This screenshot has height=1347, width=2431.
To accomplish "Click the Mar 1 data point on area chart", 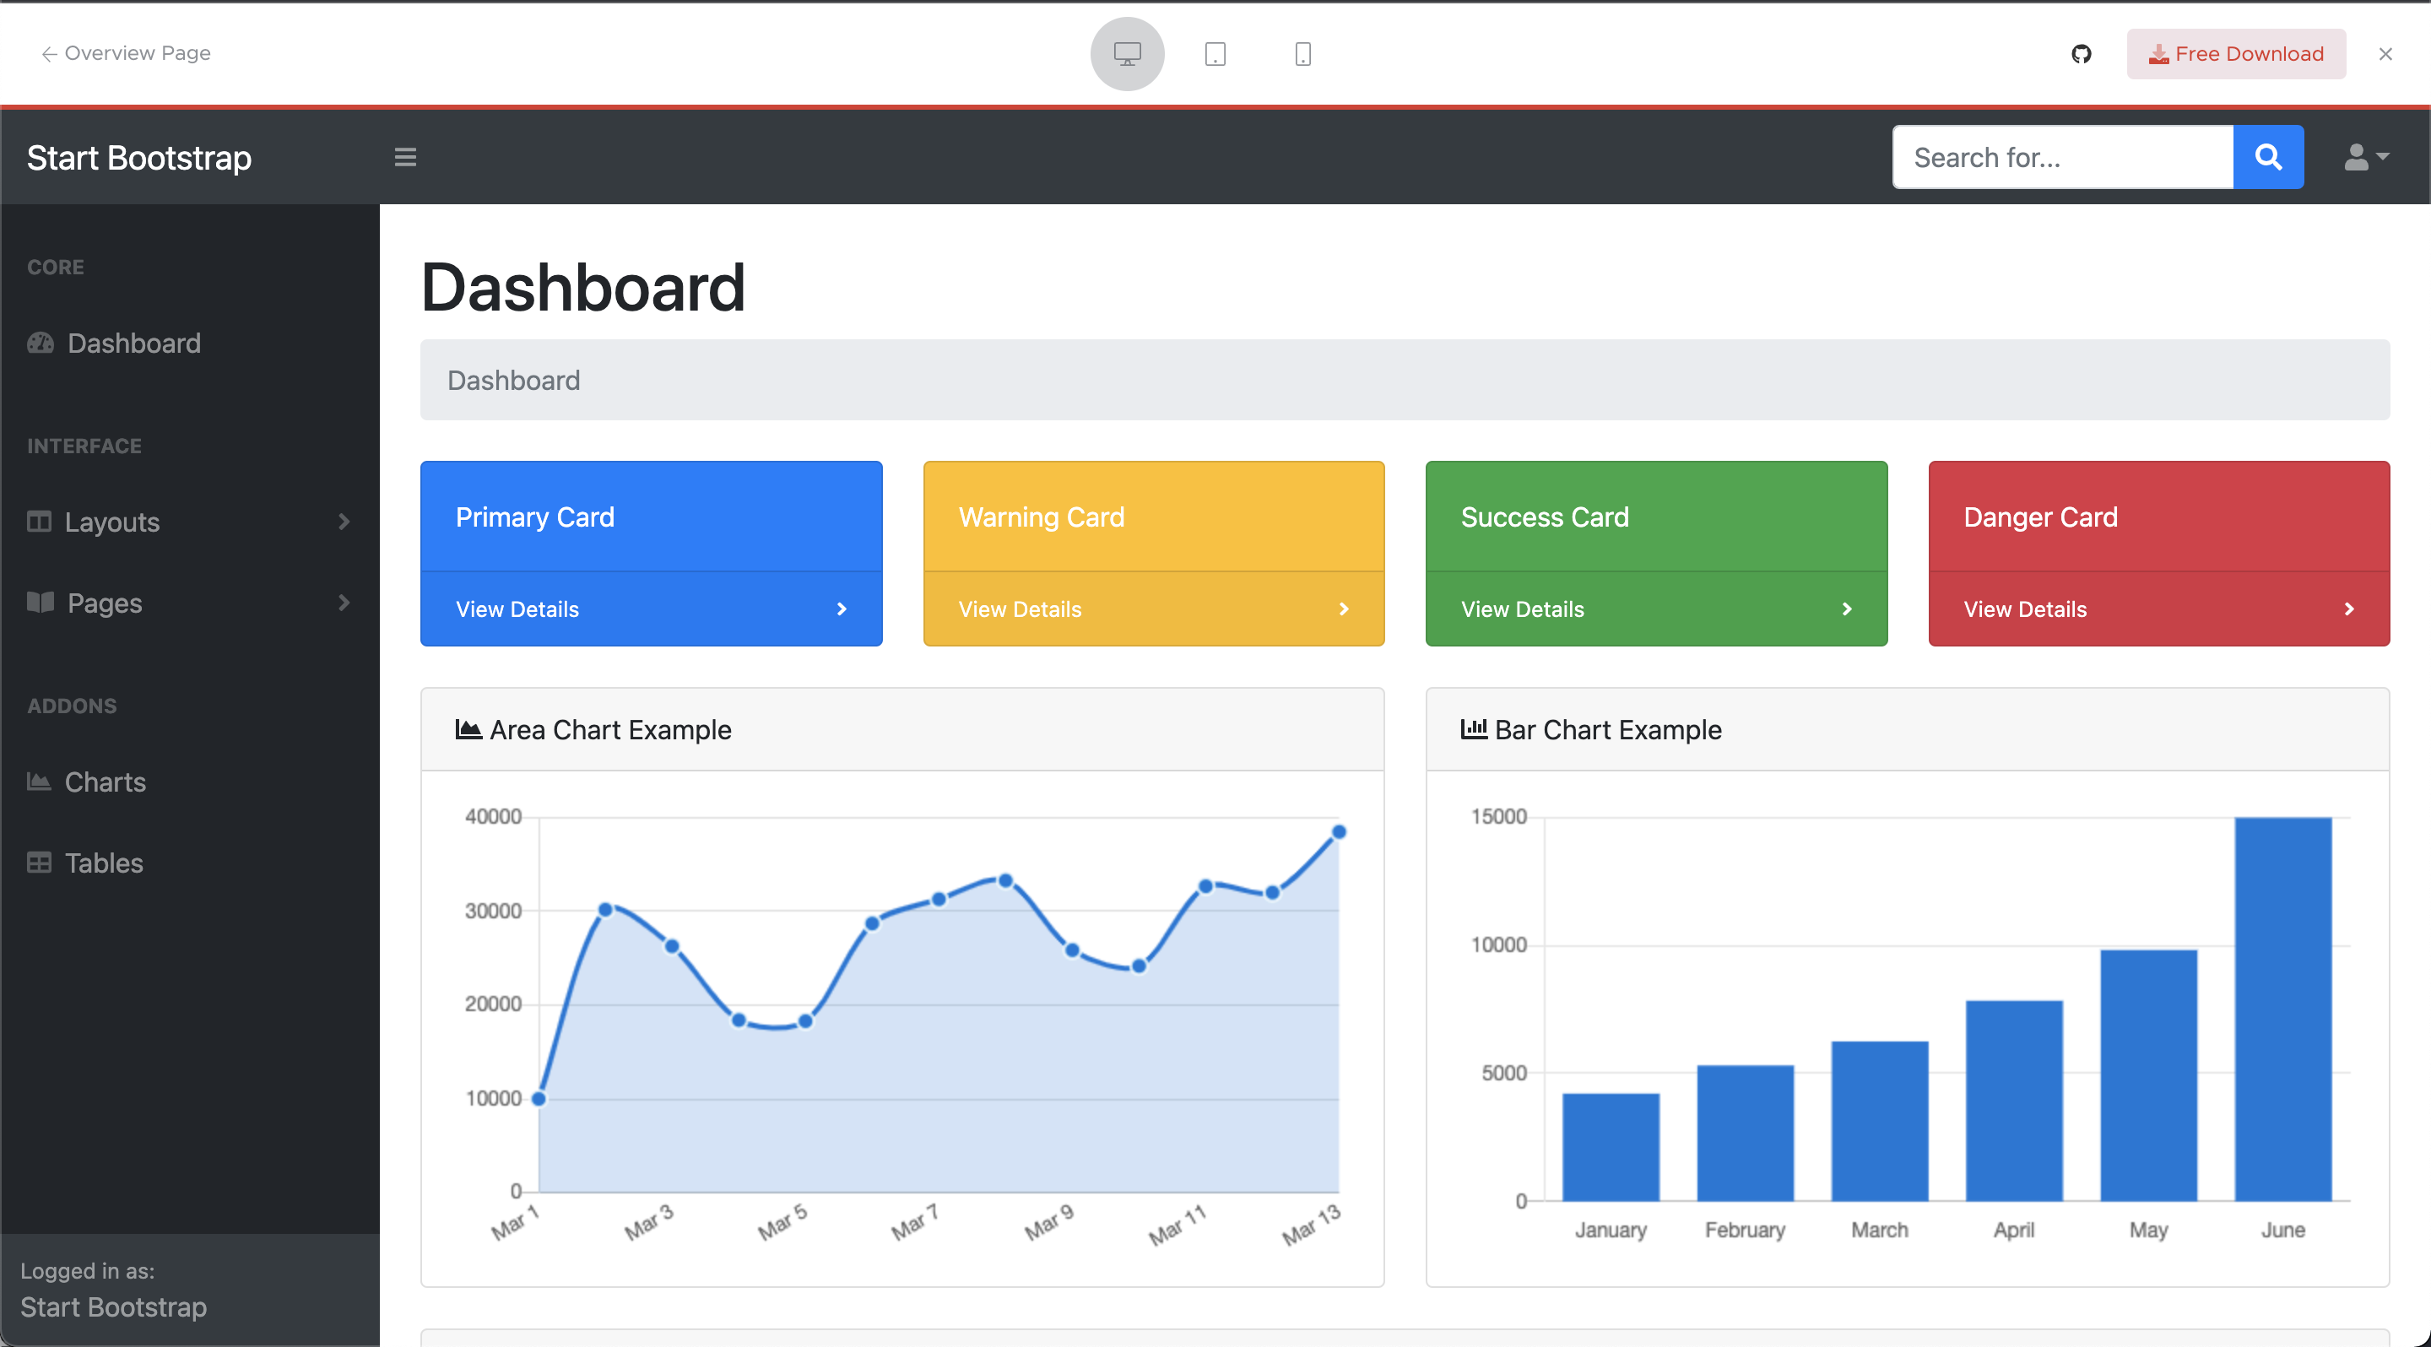I will click(539, 1099).
